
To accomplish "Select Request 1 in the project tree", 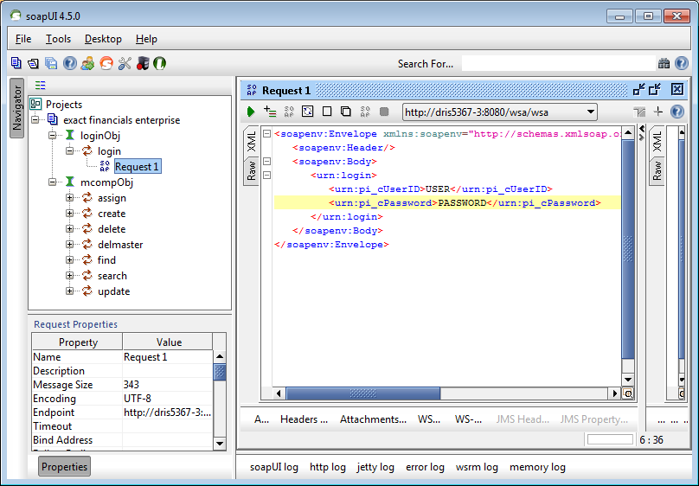I will pos(137,167).
